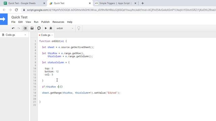Click line number 1 in the gutter
The height and width of the screenshot is (121, 216).
[x=35, y=41]
